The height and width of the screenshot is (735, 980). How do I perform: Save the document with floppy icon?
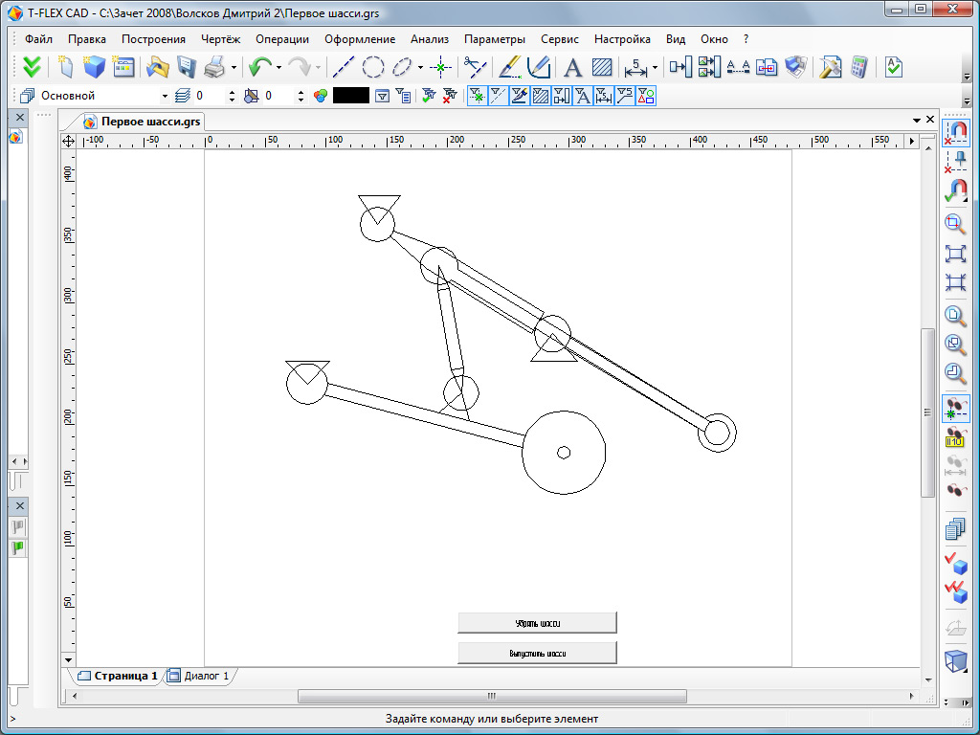(x=187, y=67)
